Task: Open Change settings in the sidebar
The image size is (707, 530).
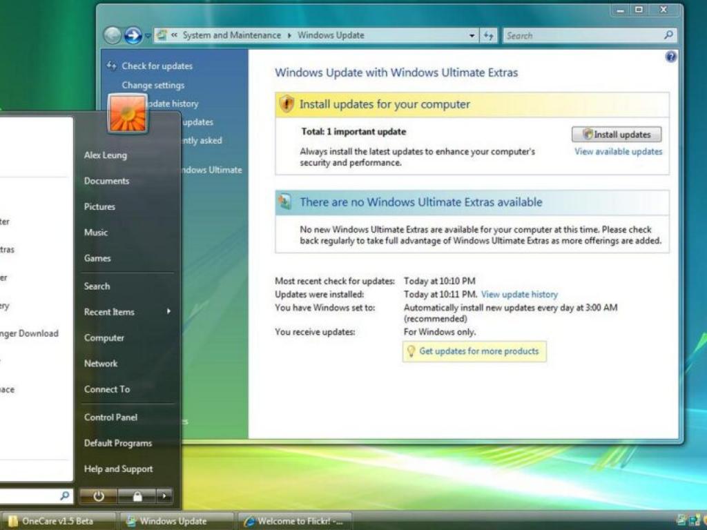Action: (x=153, y=85)
